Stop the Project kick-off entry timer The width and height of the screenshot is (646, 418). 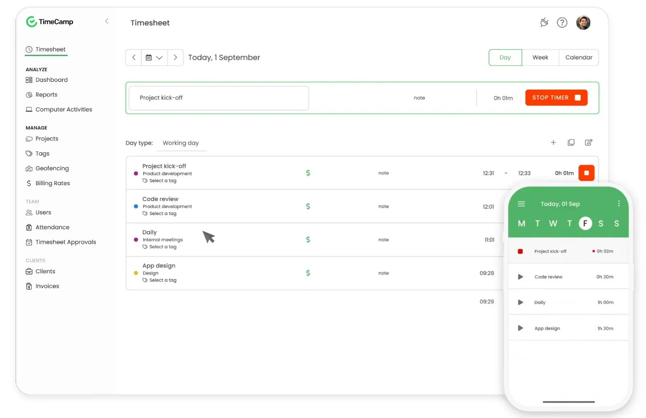point(586,173)
